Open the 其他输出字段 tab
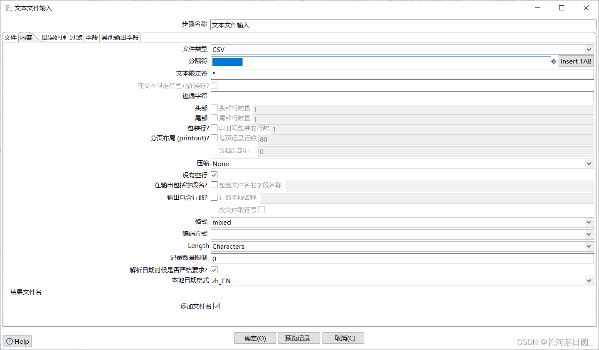The height and width of the screenshot is (350, 599). 120,37
